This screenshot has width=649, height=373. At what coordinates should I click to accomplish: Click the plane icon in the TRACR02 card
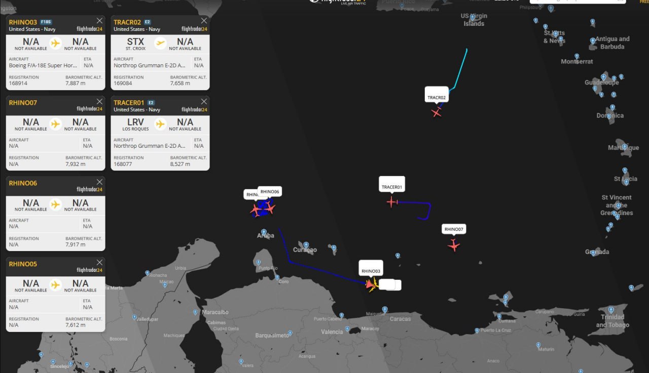tap(160, 43)
